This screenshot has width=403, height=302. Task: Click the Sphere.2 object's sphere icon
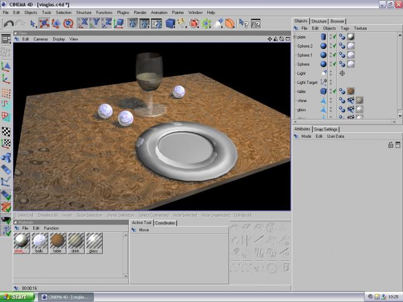323,46
